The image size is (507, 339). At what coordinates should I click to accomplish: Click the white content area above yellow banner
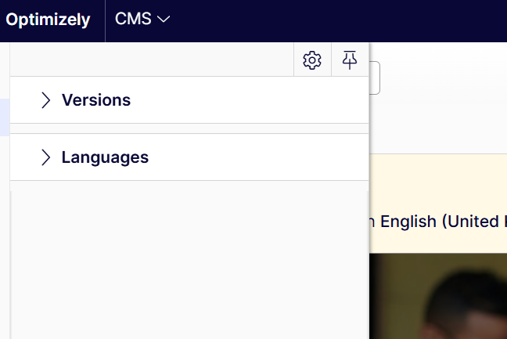(438, 125)
